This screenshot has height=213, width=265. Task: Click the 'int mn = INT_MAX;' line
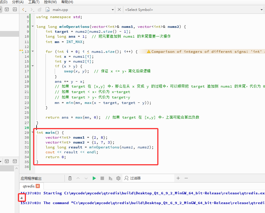coord(65,42)
